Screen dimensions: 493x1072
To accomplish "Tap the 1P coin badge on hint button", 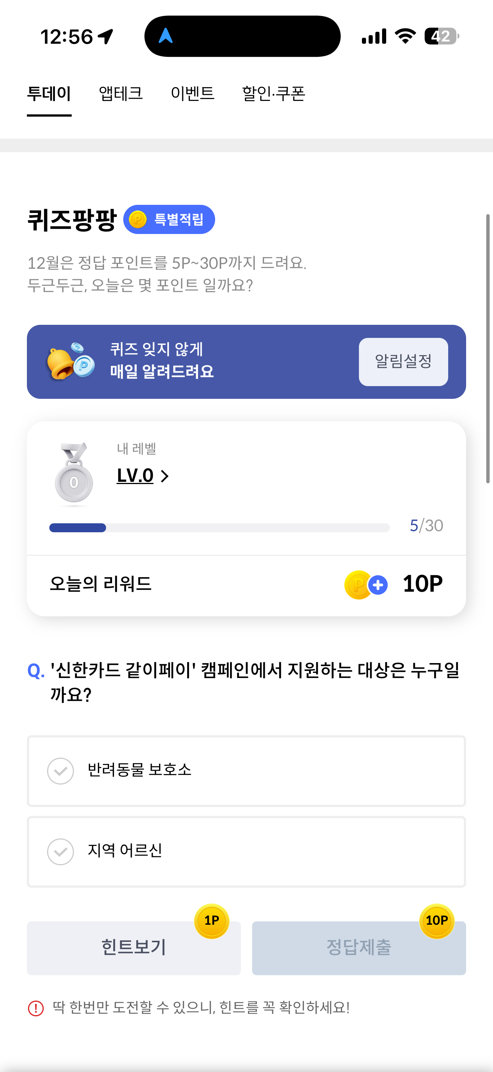I will (x=212, y=921).
